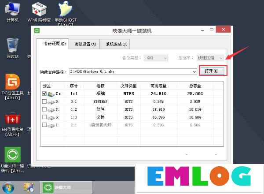The height and width of the screenshot is (194, 264).
Task: Check the I: partition checkbox
Action: (x=44, y=125)
